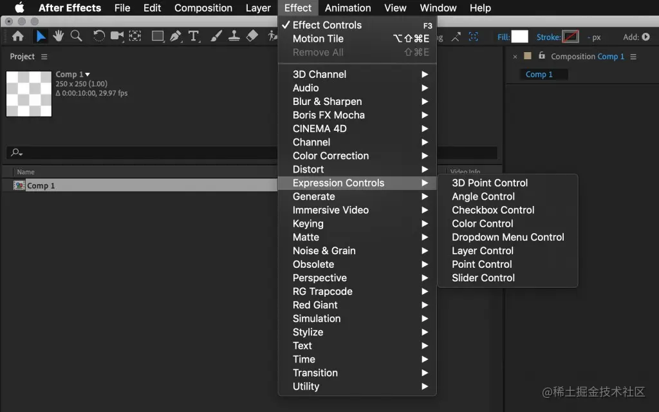Click the Composition Comp 1 panel title
The image size is (659, 412).
coord(587,57)
